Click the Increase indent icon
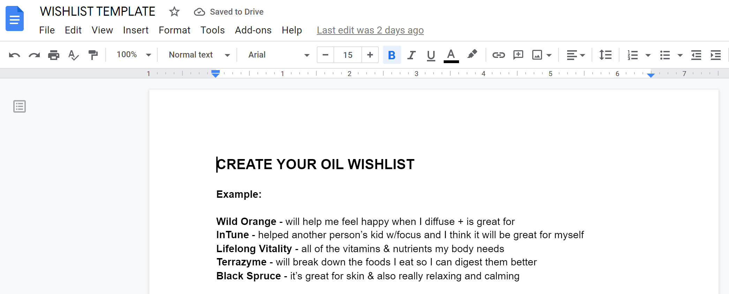Viewport: 729px width, 294px height. 716,55
